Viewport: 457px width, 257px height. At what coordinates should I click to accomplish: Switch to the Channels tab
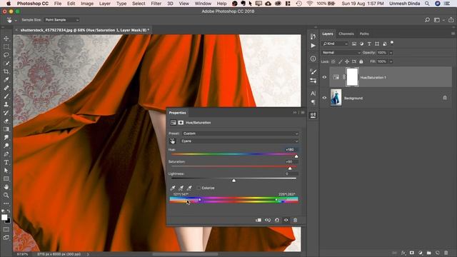(x=346, y=34)
